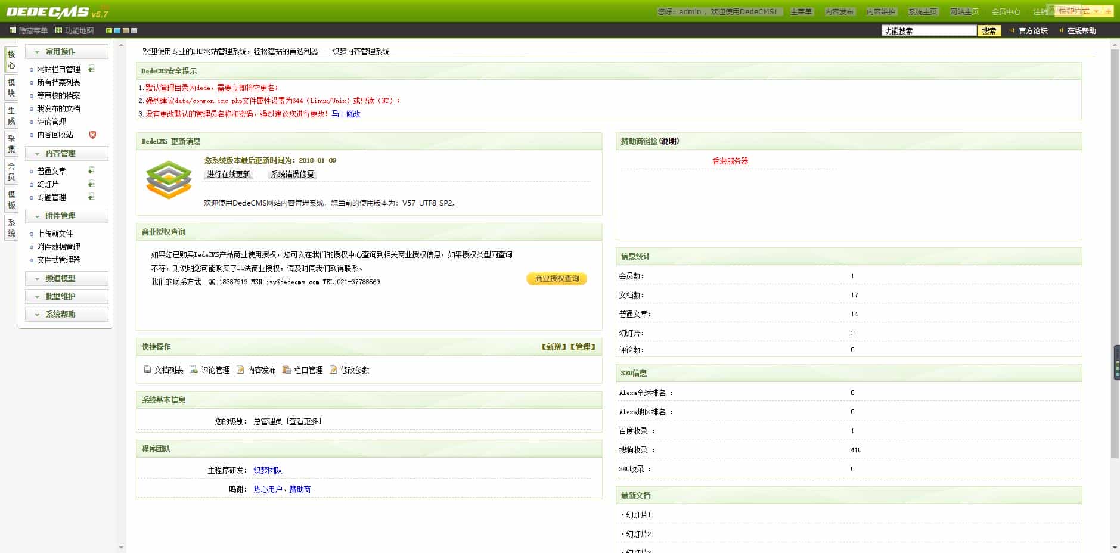Click the add icon beside 专题管理
This screenshot has width=1120, height=553.
click(x=92, y=197)
